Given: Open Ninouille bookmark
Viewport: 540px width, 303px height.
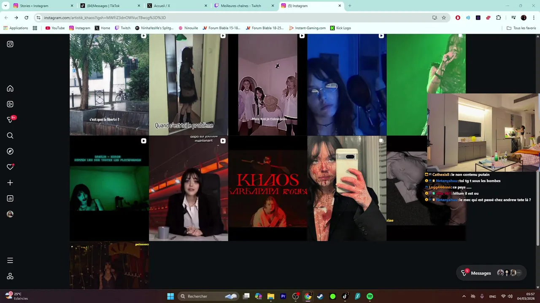Looking at the screenshot, I should click(188, 28).
